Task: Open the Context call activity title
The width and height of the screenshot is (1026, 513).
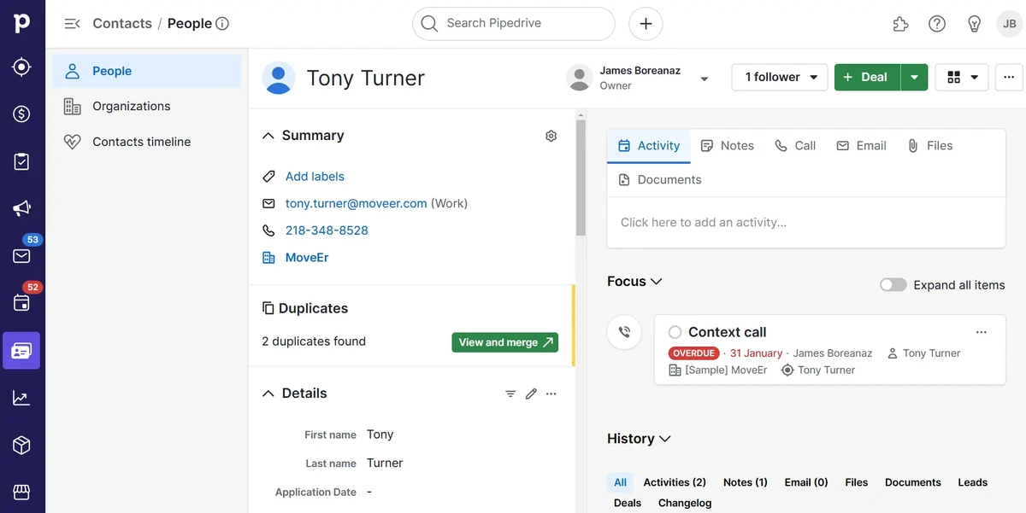Action: click(727, 332)
